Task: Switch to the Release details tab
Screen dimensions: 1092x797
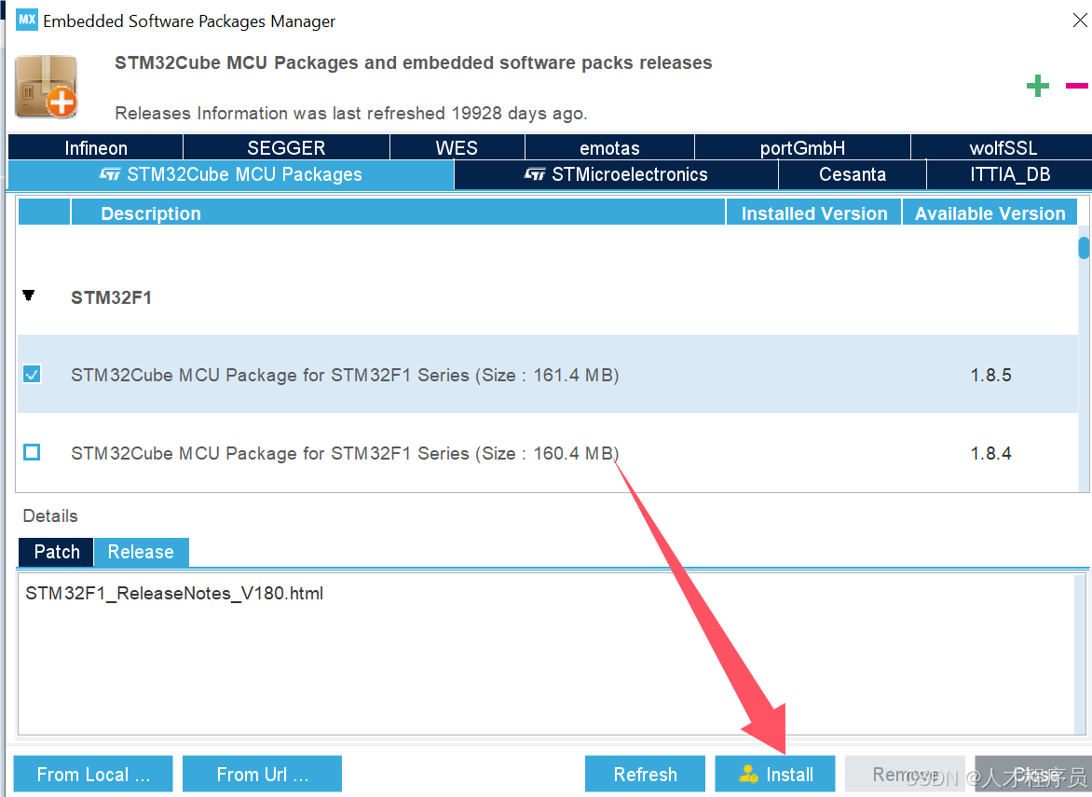Action: click(x=141, y=552)
